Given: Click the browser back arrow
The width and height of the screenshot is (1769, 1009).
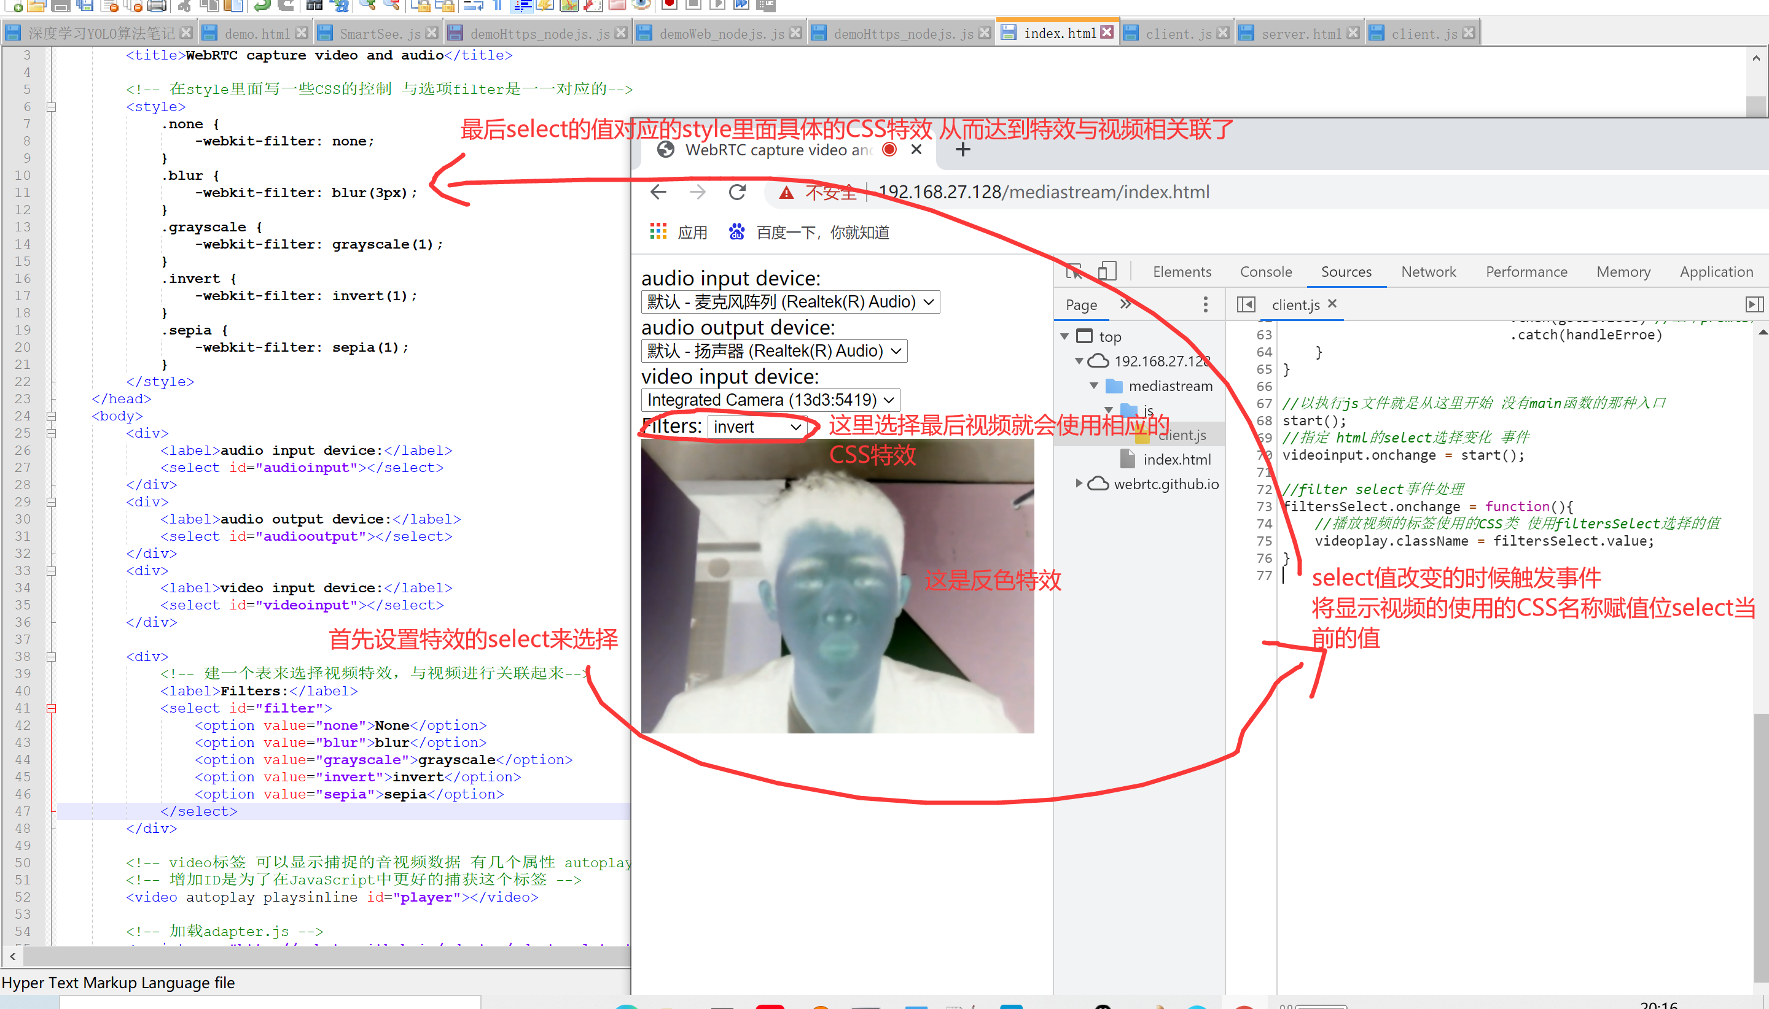Looking at the screenshot, I should (658, 192).
